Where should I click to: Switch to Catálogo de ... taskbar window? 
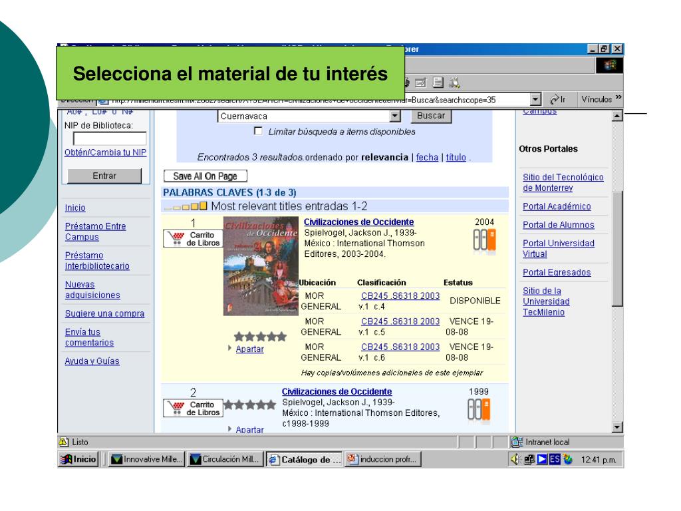pos(305,459)
